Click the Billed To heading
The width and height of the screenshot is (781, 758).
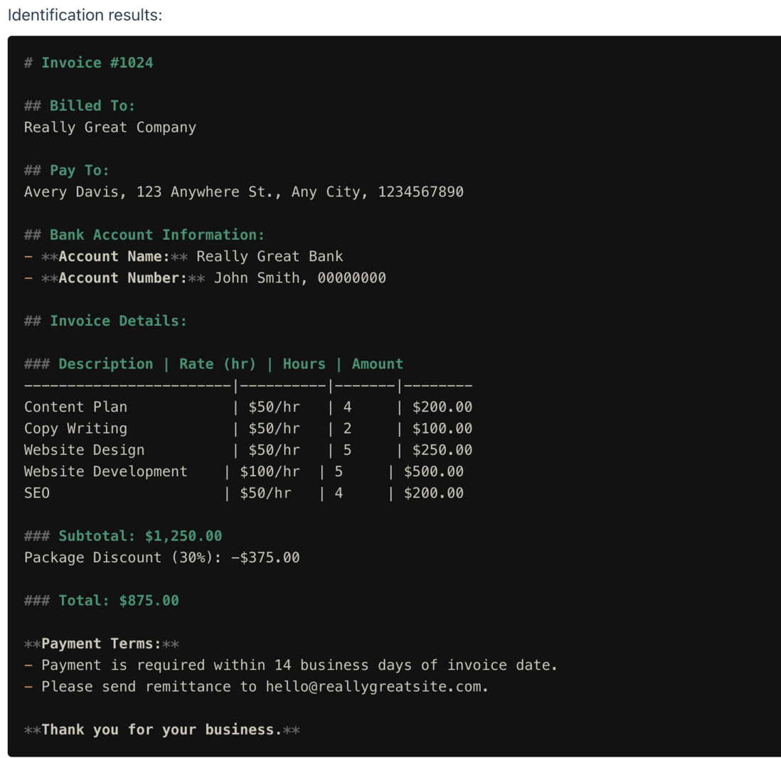tap(80, 105)
